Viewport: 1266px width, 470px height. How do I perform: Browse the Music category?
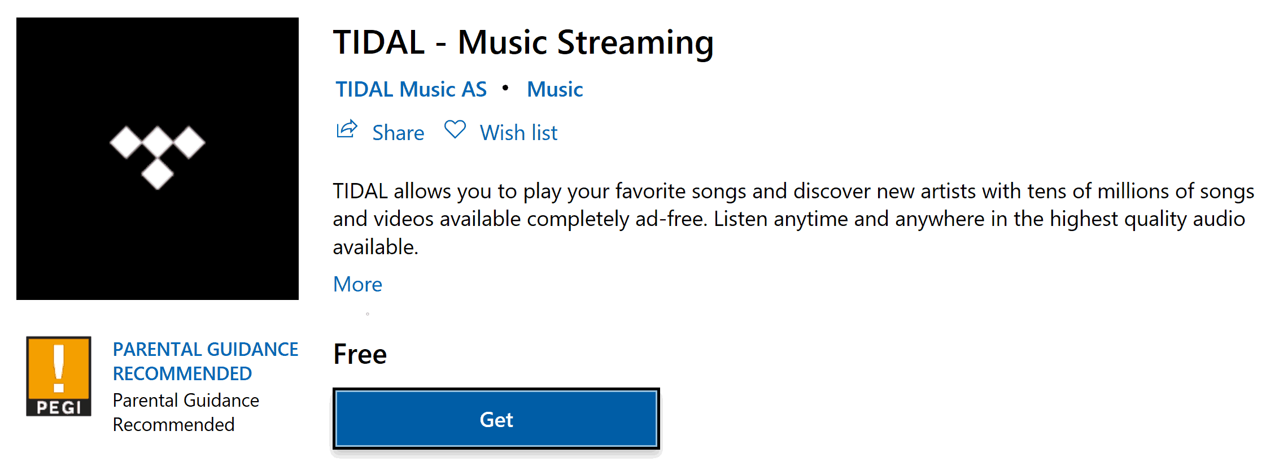[x=555, y=89]
